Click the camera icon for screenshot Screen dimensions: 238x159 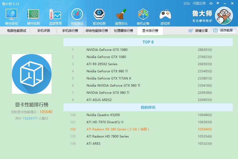[215, 30]
